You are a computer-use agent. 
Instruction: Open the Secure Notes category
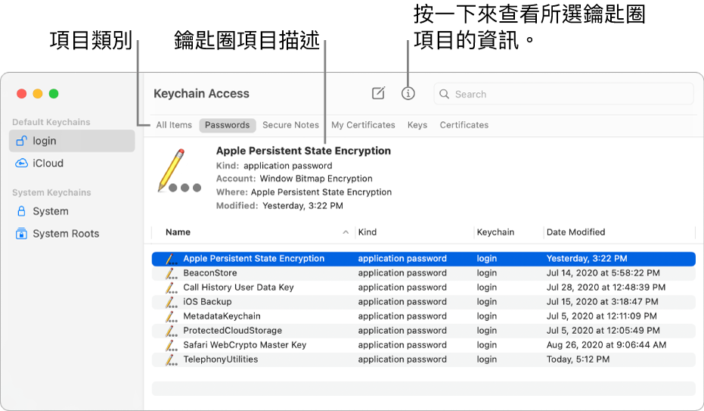tap(290, 125)
